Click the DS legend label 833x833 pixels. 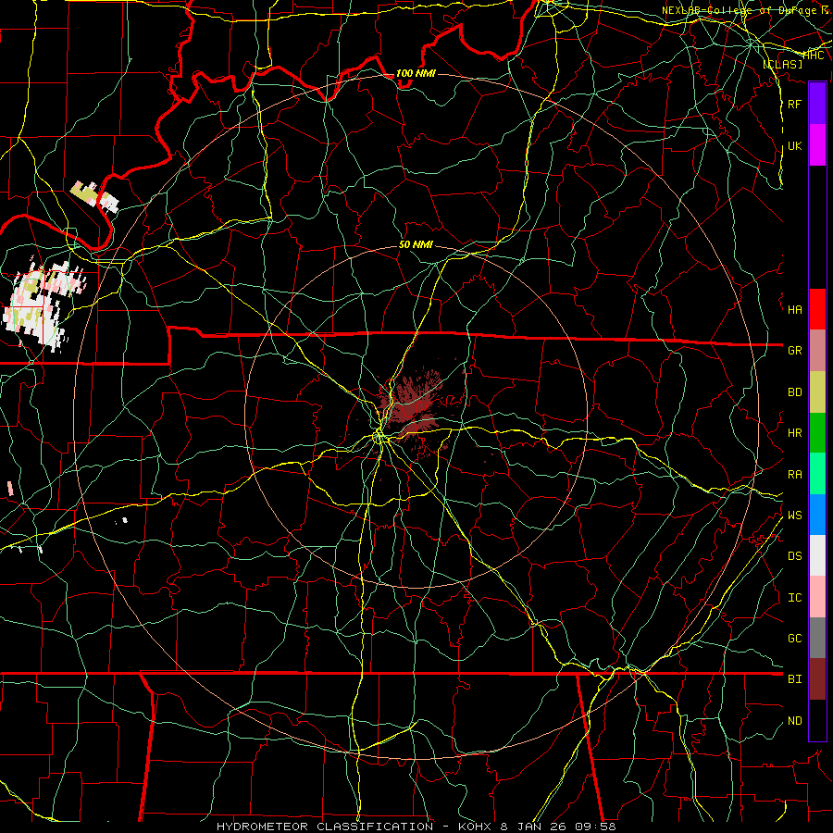(794, 556)
